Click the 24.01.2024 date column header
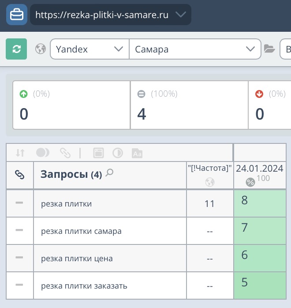The image size is (291, 308). point(259,168)
